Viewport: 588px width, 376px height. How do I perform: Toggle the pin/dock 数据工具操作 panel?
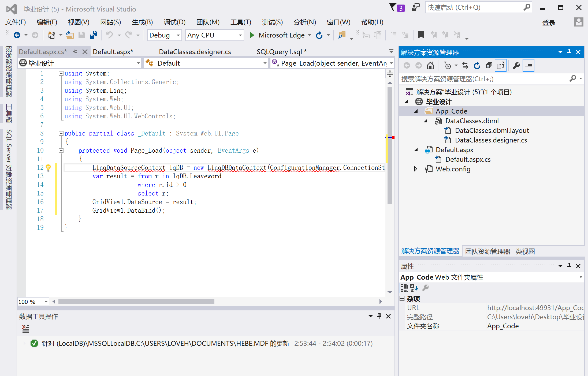[x=379, y=317]
